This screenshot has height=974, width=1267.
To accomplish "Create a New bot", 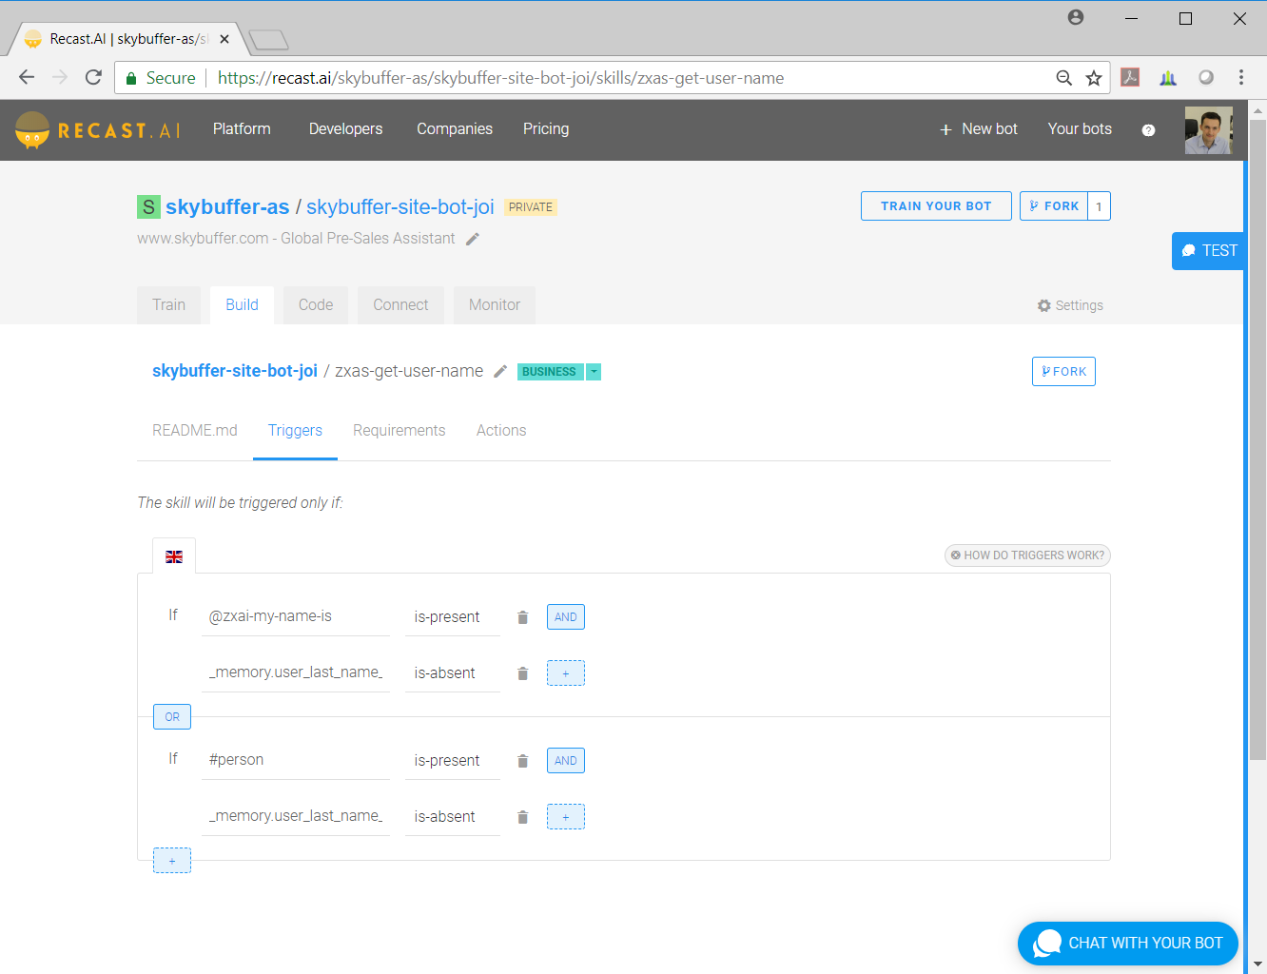I will tap(979, 129).
